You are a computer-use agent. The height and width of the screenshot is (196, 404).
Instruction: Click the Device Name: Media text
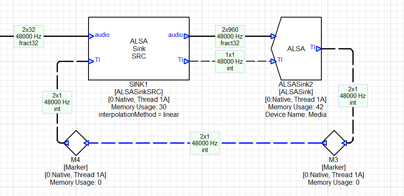pos(296,114)
